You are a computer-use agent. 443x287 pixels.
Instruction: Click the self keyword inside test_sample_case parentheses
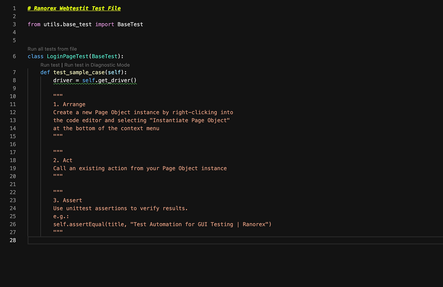(114, 72)
